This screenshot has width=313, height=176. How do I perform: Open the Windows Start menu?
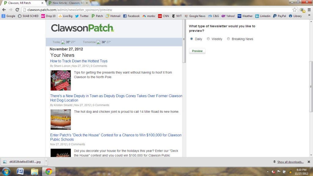(x=6, y=172)
